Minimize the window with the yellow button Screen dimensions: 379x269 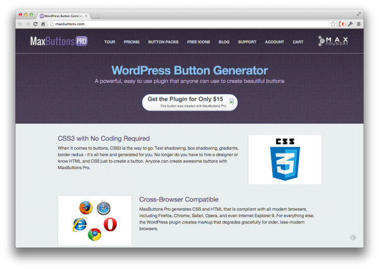point(26,15)
